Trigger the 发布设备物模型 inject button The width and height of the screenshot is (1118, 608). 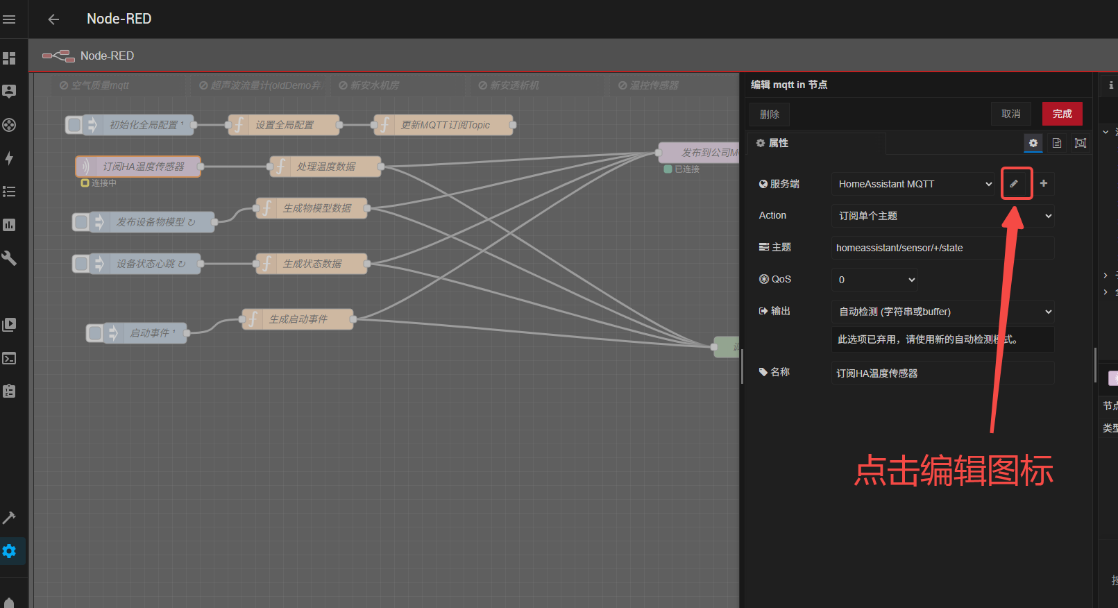[x=81, y=222]
